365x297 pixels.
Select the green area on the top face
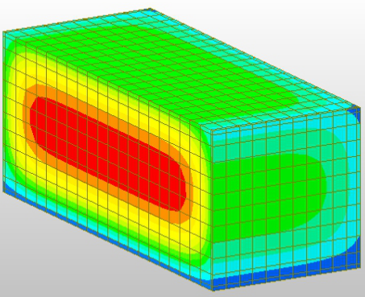161,67
